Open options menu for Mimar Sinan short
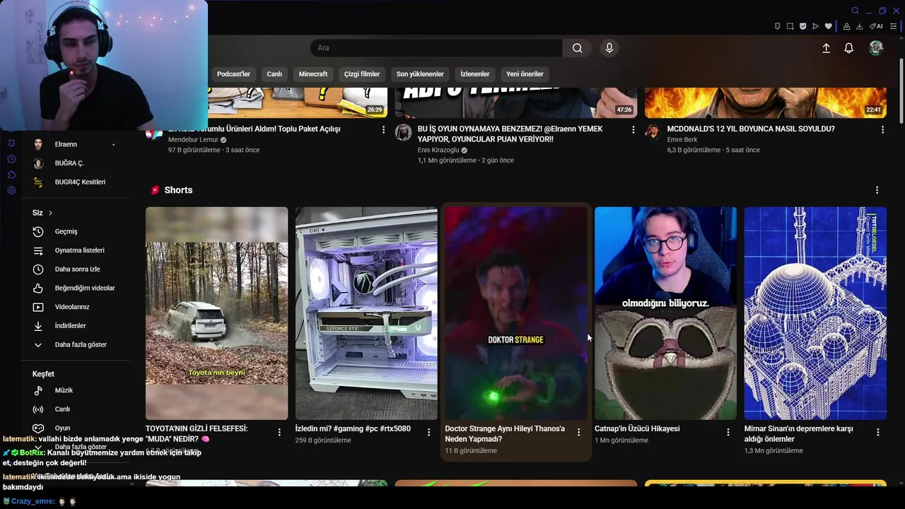 pos(877,432)
